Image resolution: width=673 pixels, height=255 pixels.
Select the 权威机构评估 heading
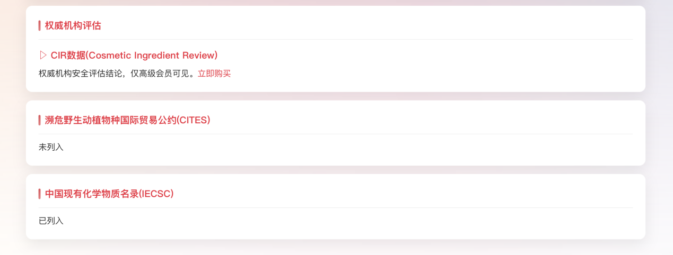pyautogui.click(x=73, y=25)
